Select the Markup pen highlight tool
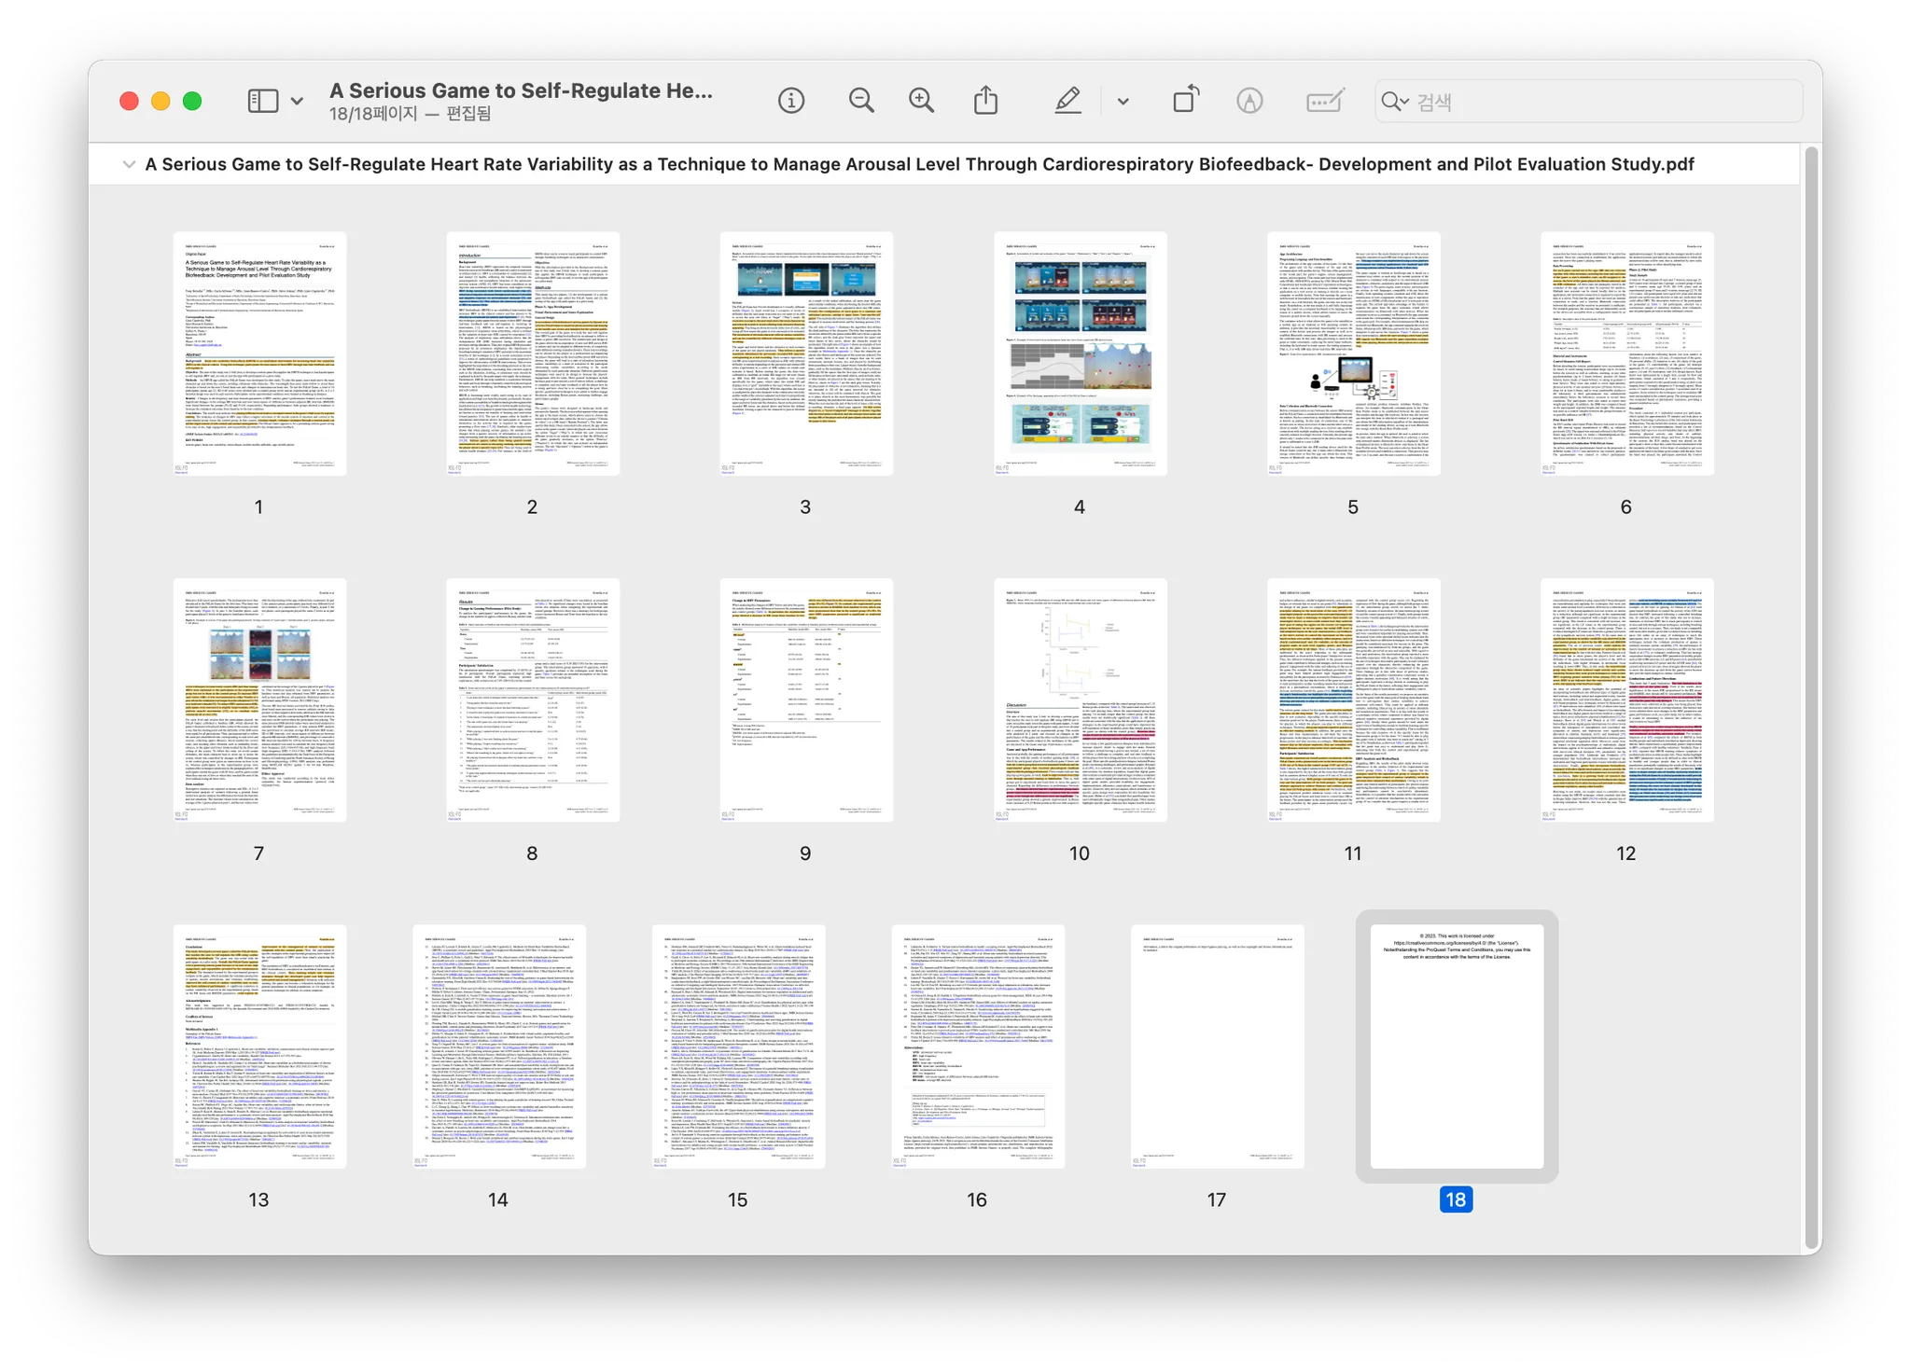 pos(1067,101)
